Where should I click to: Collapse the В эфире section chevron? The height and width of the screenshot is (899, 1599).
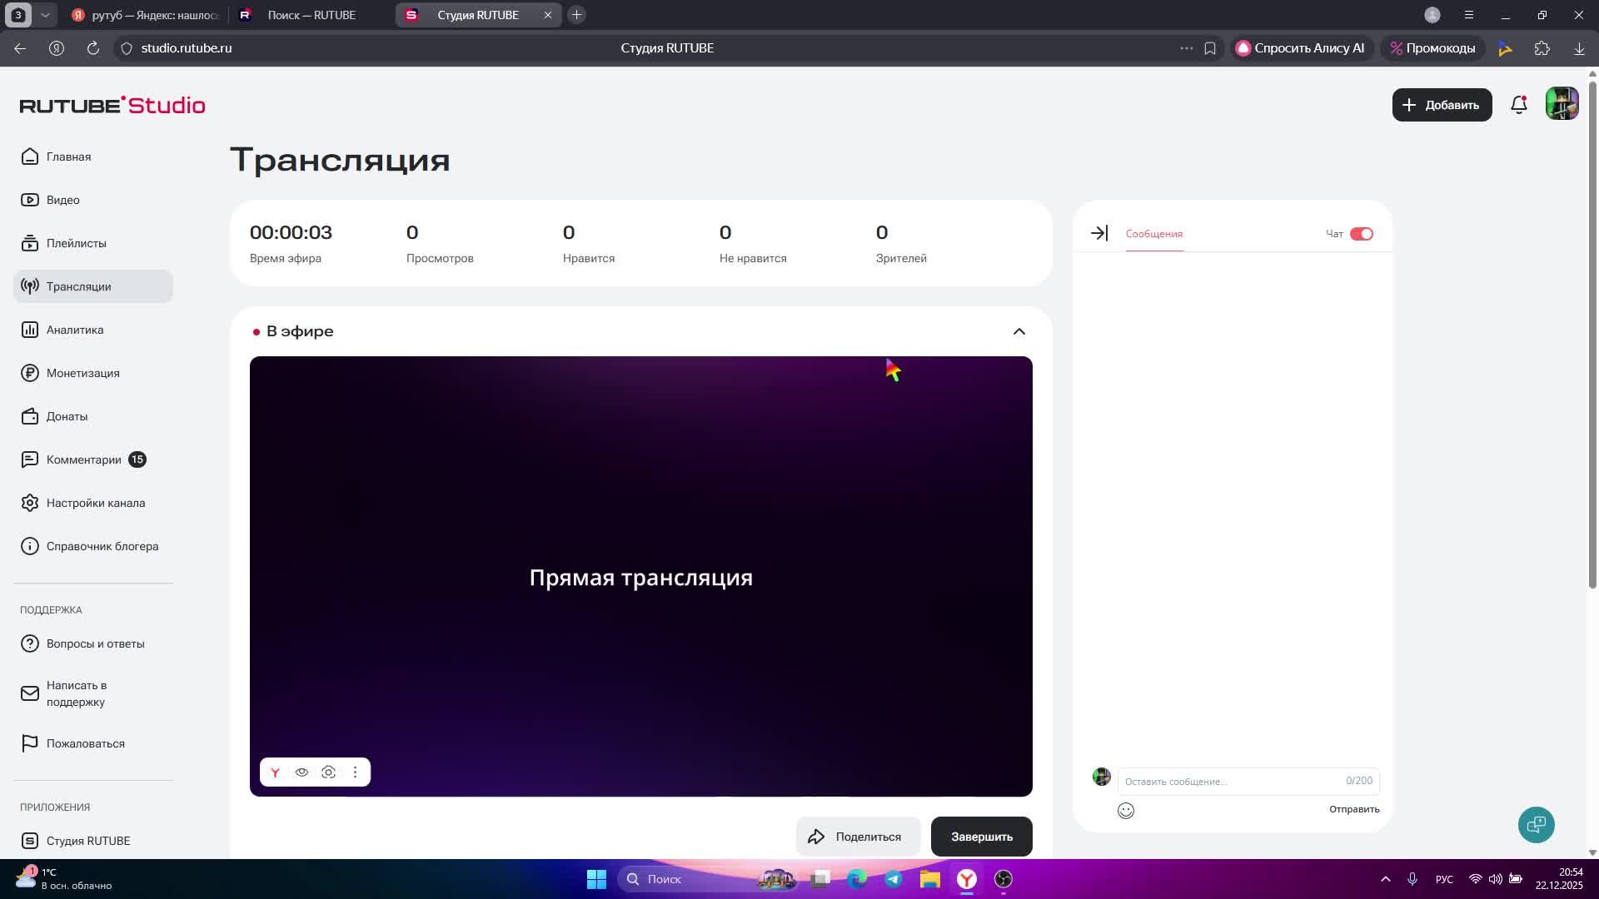coord(1019,331)
